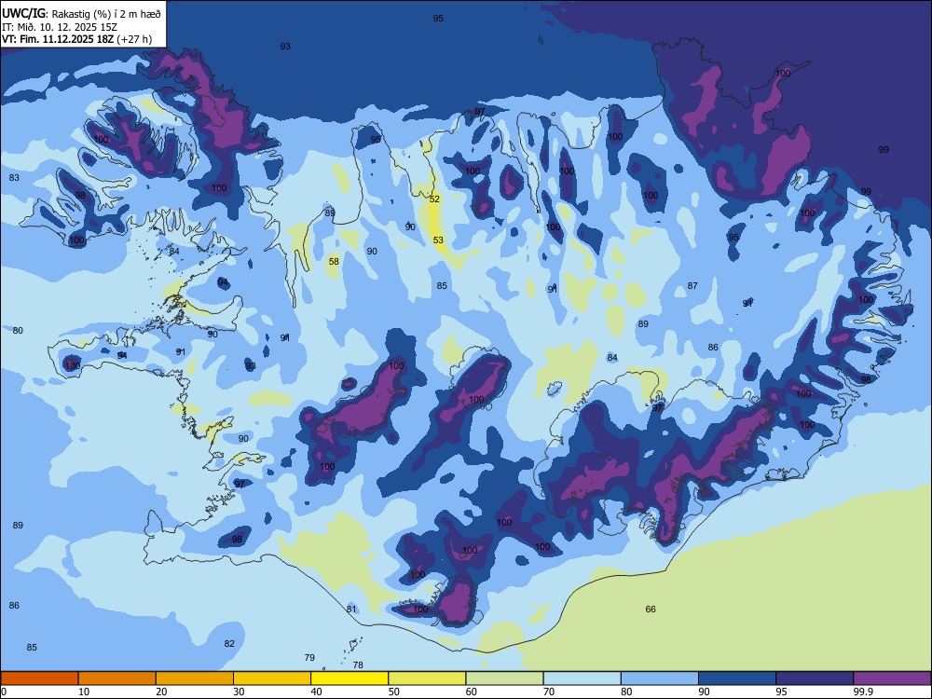The image size is (932, 699).
Task: Click the amber 20–30 legend swatch
Action: click(195, 678)
